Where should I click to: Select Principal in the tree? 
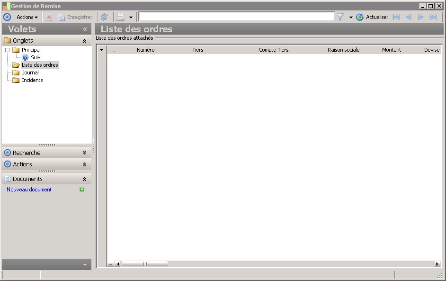[x=31, y=50]
